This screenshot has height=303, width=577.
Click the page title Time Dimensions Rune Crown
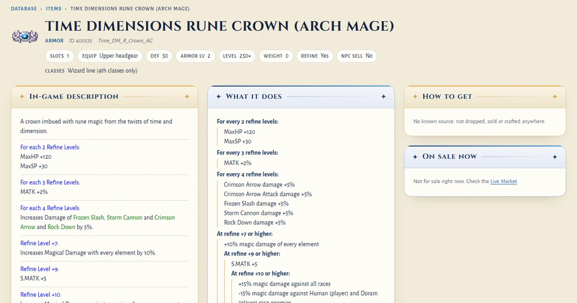[x=220, y=26]
